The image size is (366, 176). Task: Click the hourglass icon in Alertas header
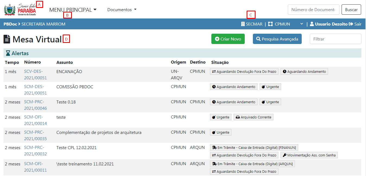click(8, 53)
